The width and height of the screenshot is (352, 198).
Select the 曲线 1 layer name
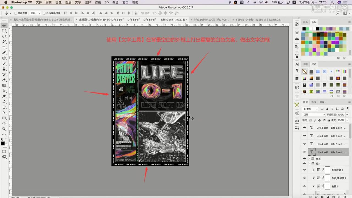pos(335,186)
